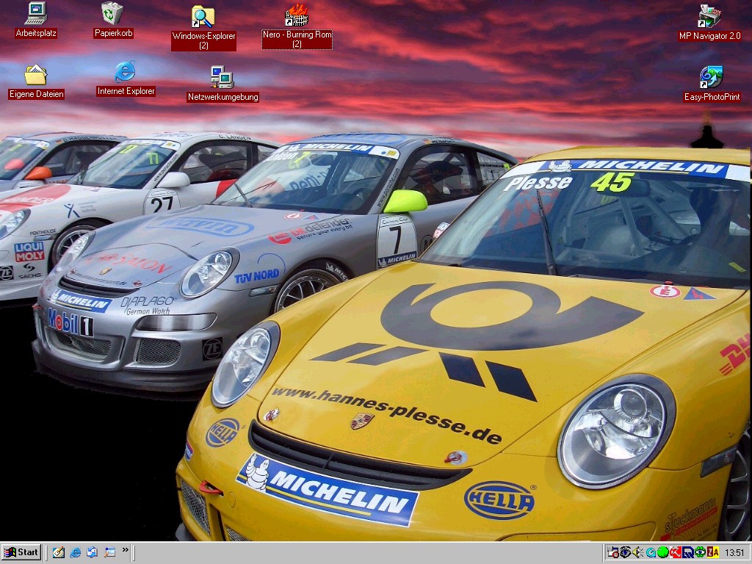Open Outlook Express from quick launch
Screen dimensions: 752x564
coord(93,552)
